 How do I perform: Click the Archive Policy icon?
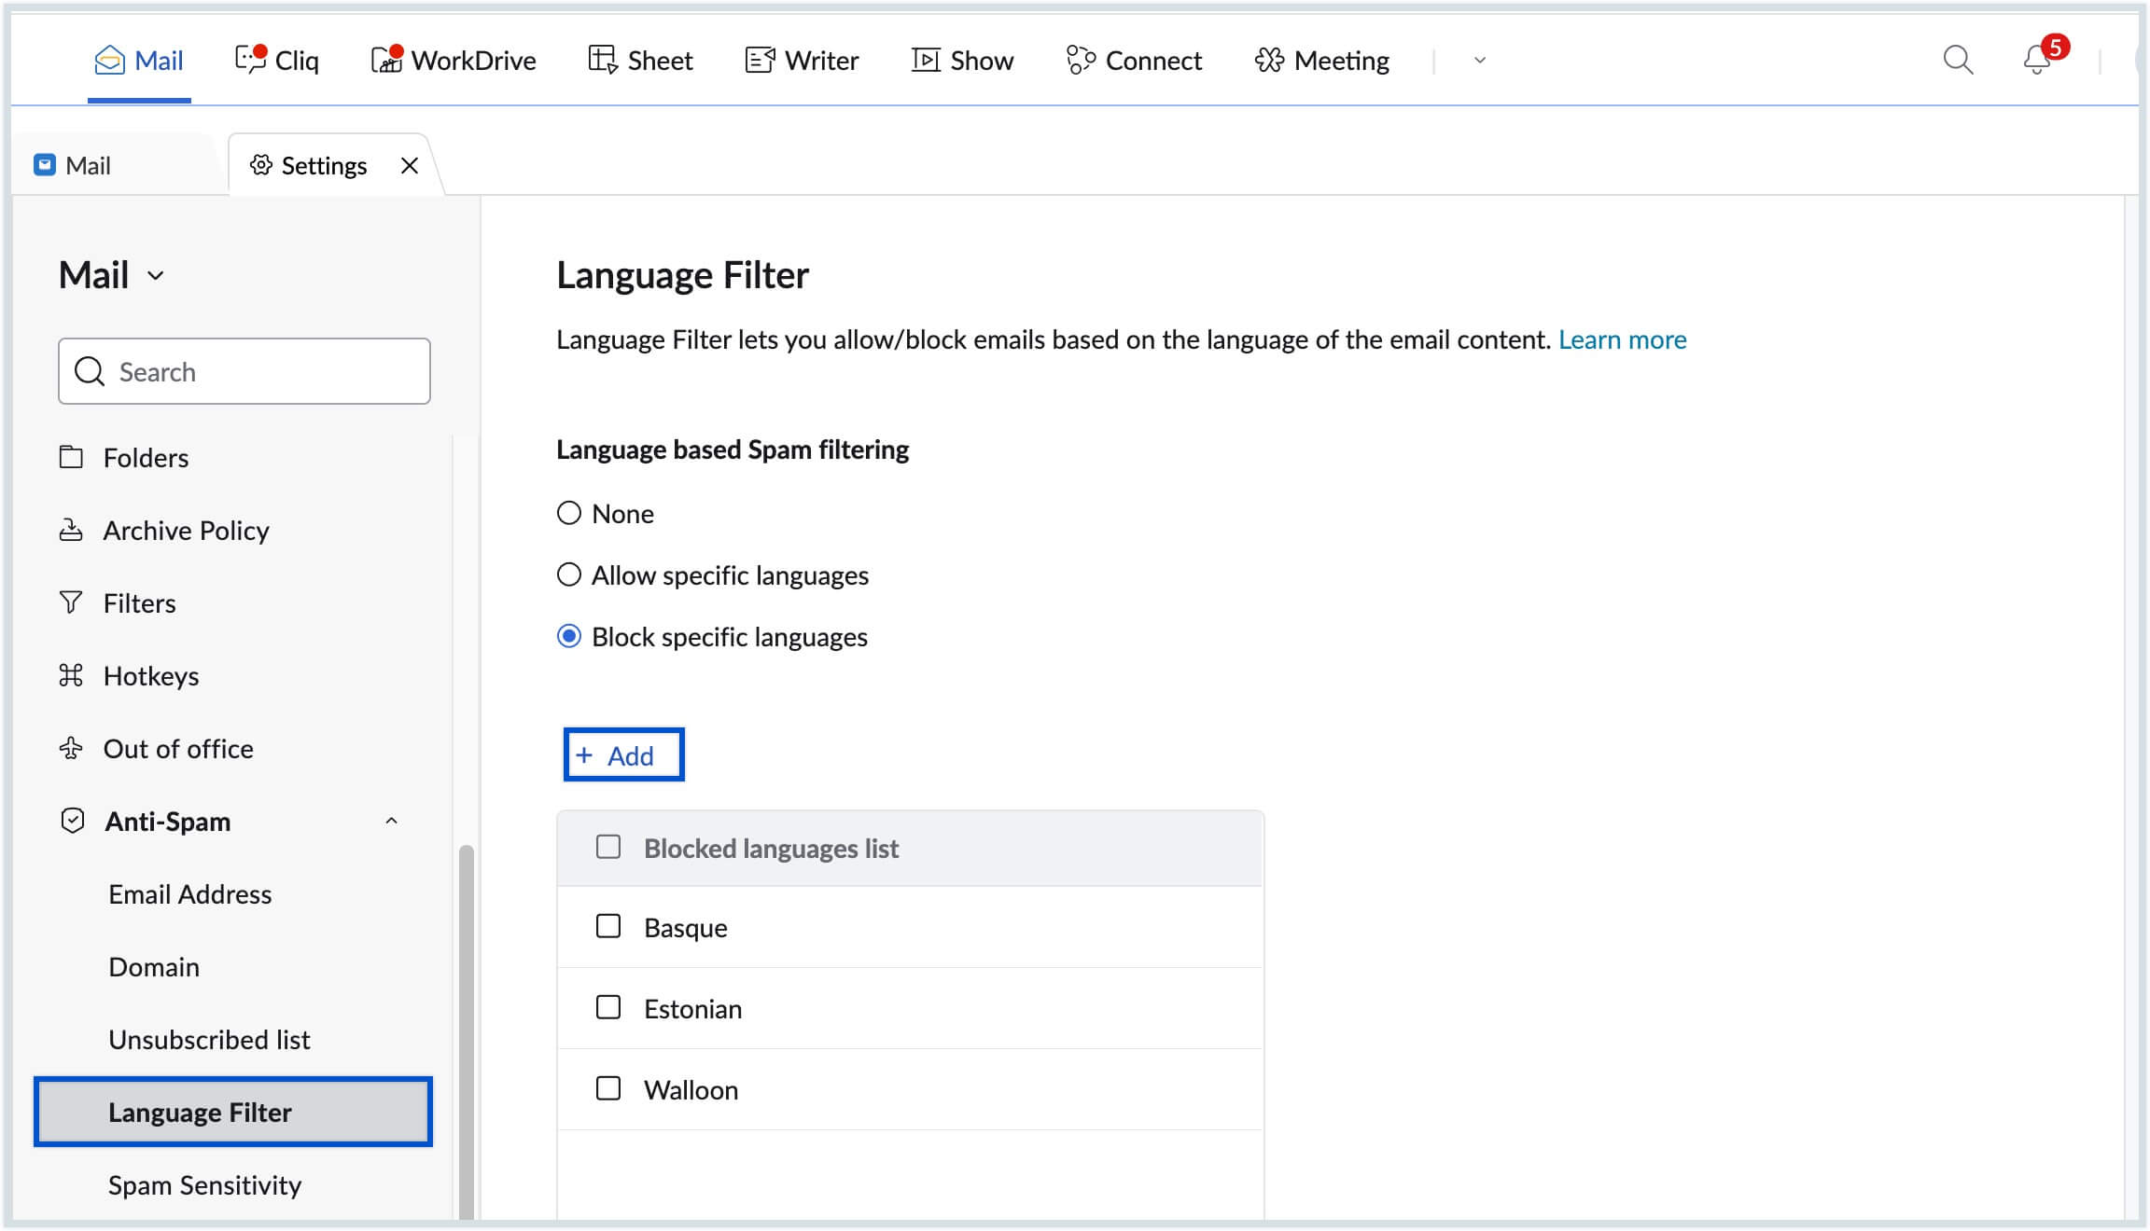[71, 530]
